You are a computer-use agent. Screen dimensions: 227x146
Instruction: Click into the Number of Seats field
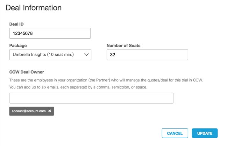147,55
